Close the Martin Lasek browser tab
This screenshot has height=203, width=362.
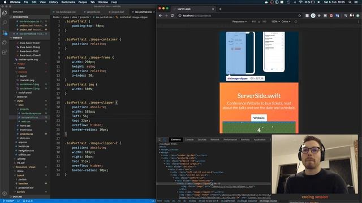point(213,9)
